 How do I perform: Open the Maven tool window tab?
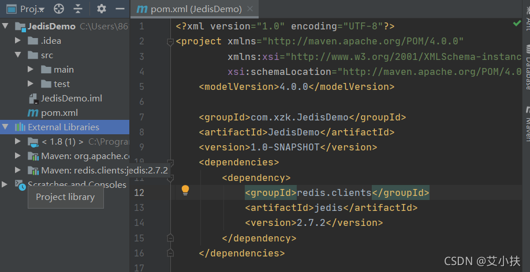coord(527,124)
